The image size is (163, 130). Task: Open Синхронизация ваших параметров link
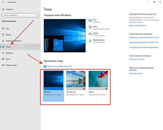coord(144,47)
